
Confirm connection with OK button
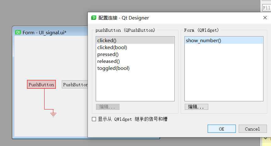[221, 129]
